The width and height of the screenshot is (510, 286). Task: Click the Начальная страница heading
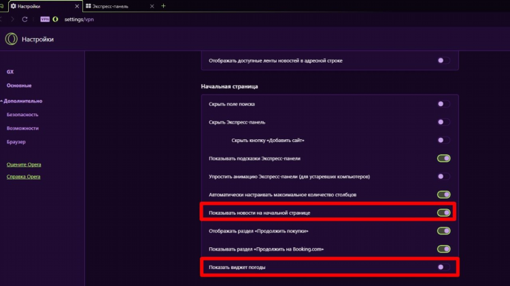[229, 86]
